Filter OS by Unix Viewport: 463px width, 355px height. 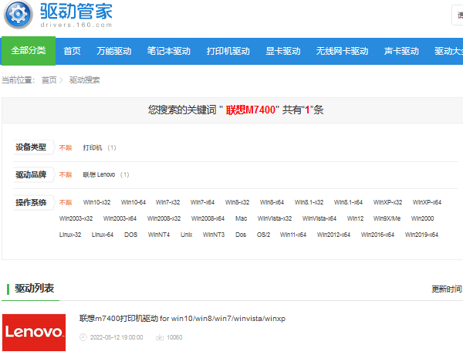coord(186,235)
